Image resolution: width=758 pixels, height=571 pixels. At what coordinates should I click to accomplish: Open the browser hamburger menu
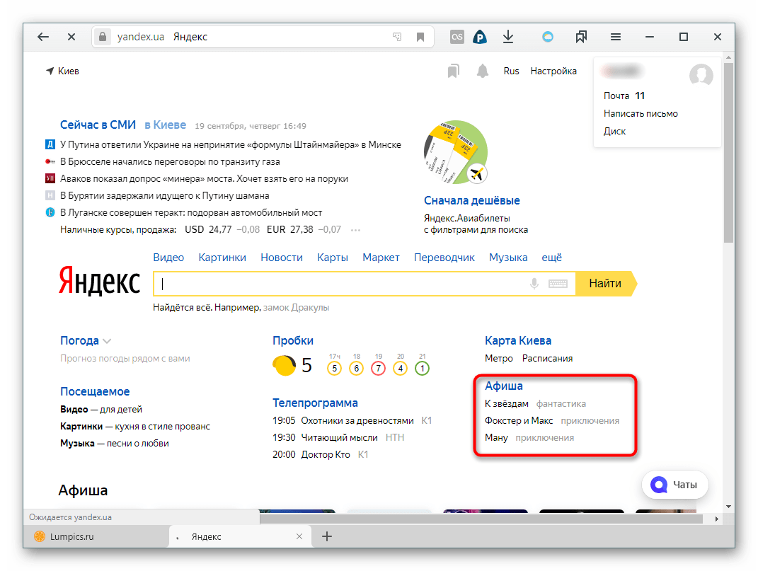[x=616, y=37]
